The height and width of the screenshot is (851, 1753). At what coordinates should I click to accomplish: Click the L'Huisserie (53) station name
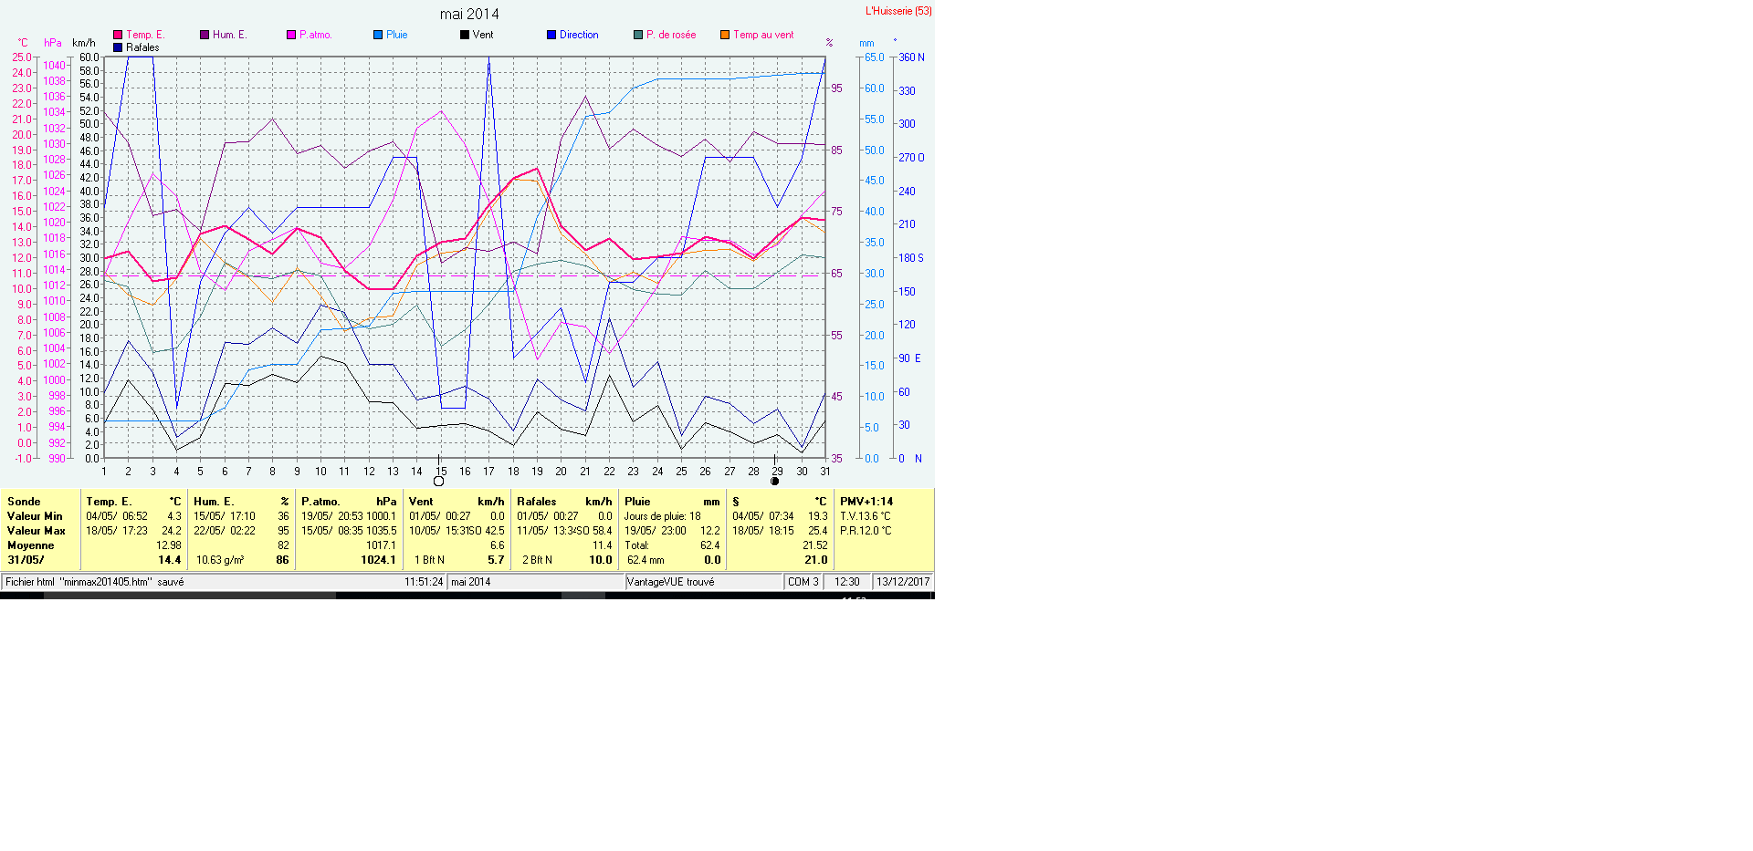coord(898,11)
